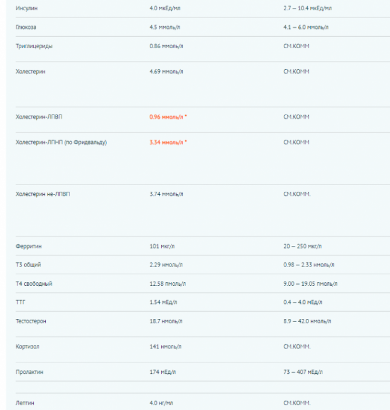Click the СМ.КОММ reference in the Холестерин row
The height and width of the screenshot is (410, 390).
point(296,72)
